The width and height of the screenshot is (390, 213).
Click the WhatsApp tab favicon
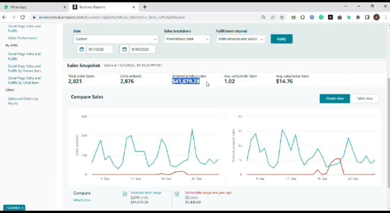6,7
